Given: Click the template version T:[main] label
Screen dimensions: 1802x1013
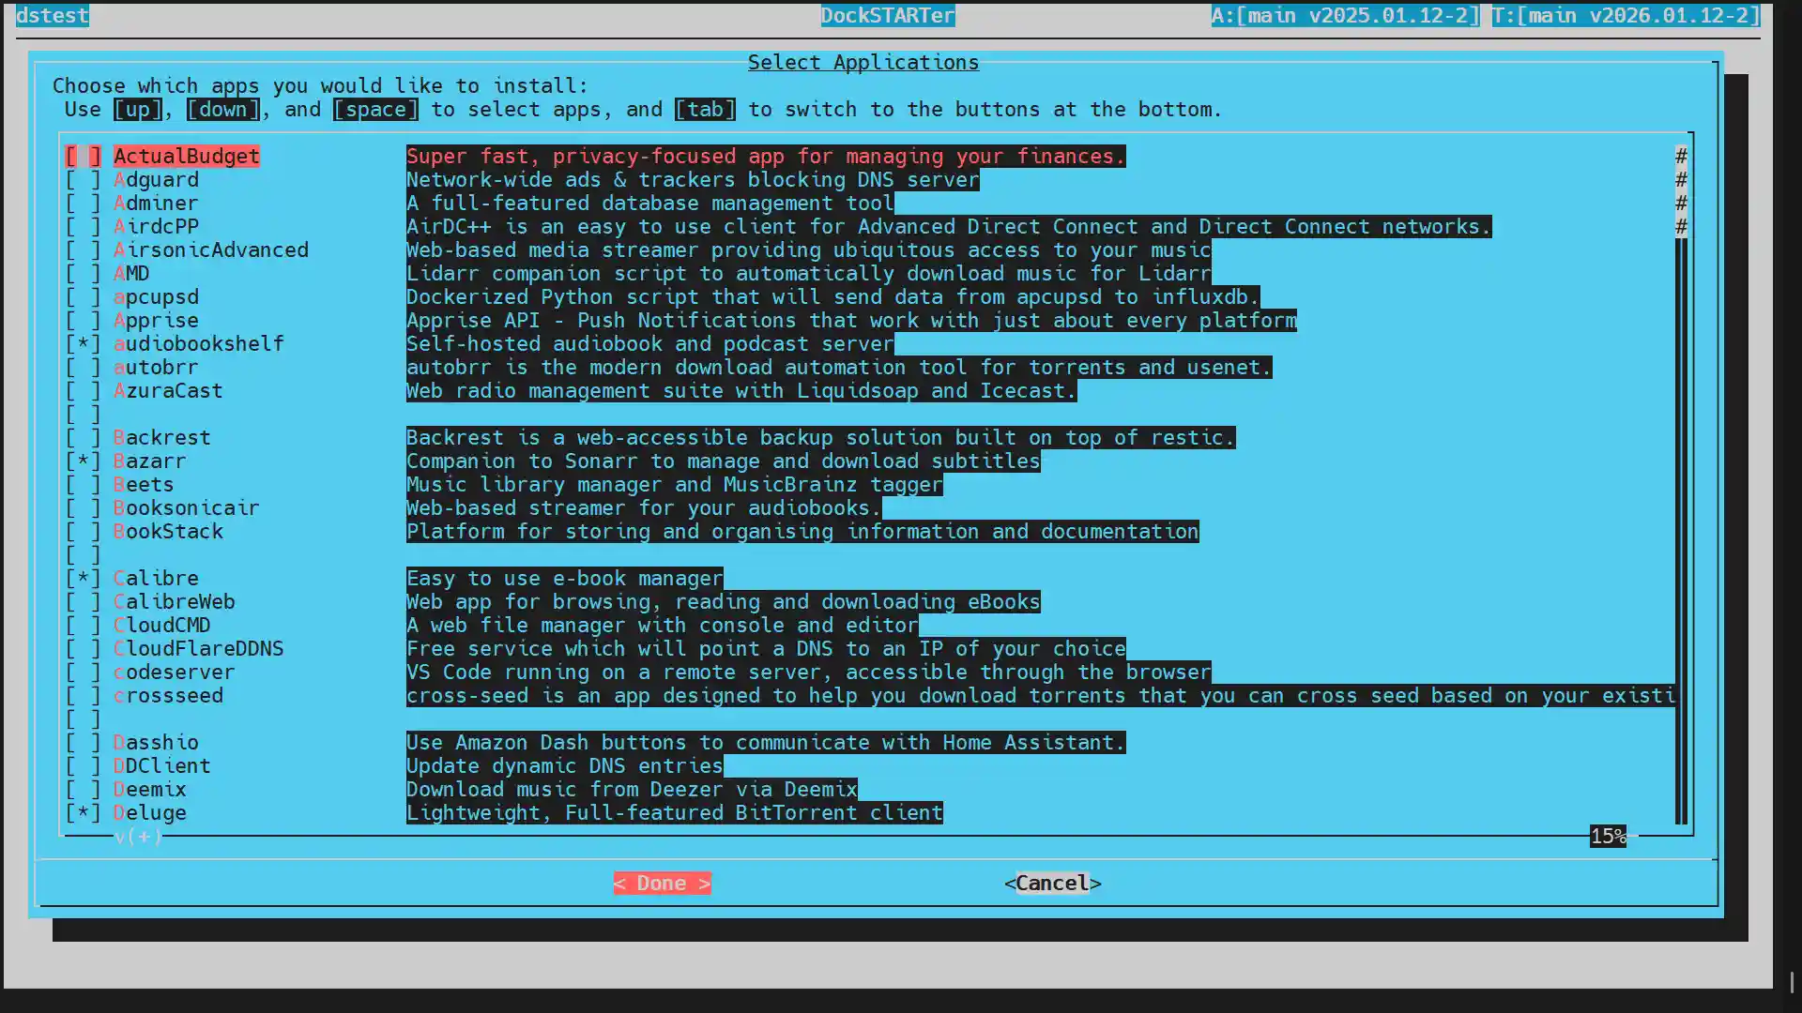Looking at the screenshot, I should (1626, 16).
